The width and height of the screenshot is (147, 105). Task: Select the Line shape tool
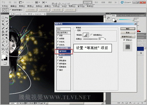pos(7,45)
